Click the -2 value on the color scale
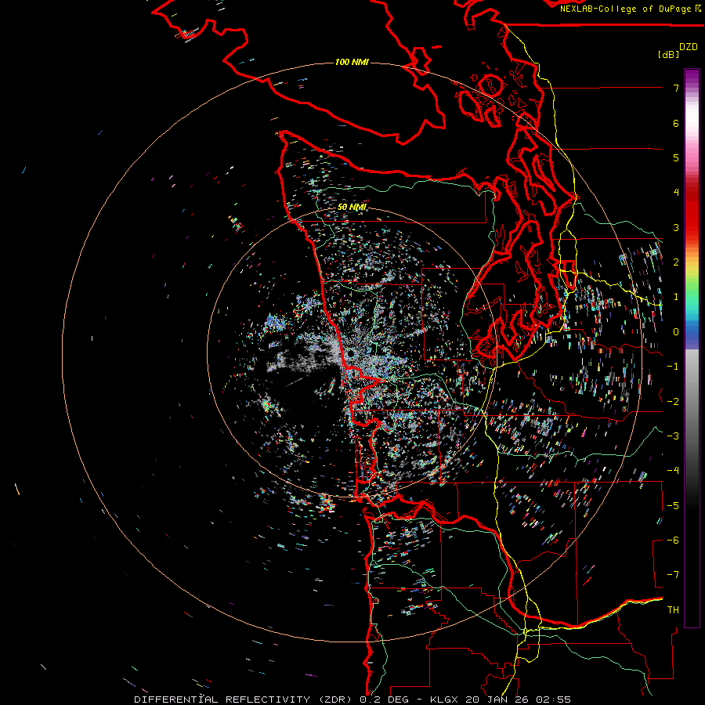705x705 pixels. click(x=673, y=402)
